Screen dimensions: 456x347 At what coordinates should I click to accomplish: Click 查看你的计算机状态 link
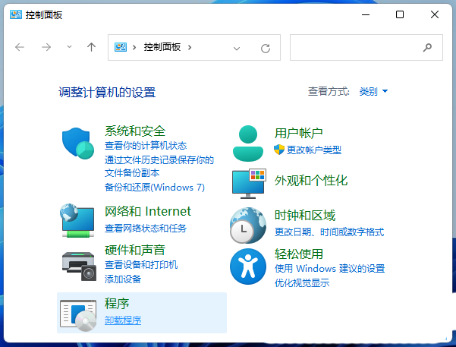tap(146, 146)
